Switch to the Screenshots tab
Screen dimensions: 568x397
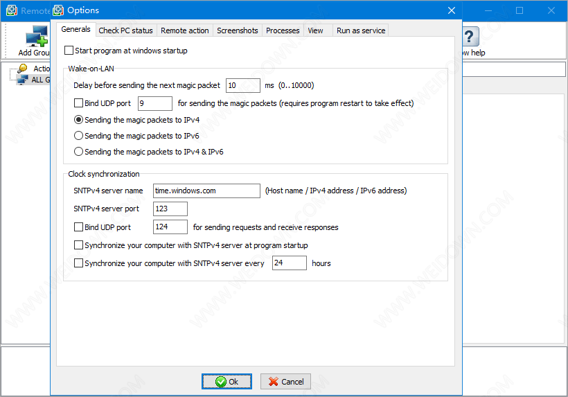238,30
